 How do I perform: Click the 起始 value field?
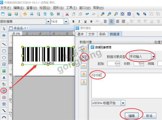[112, 64]
